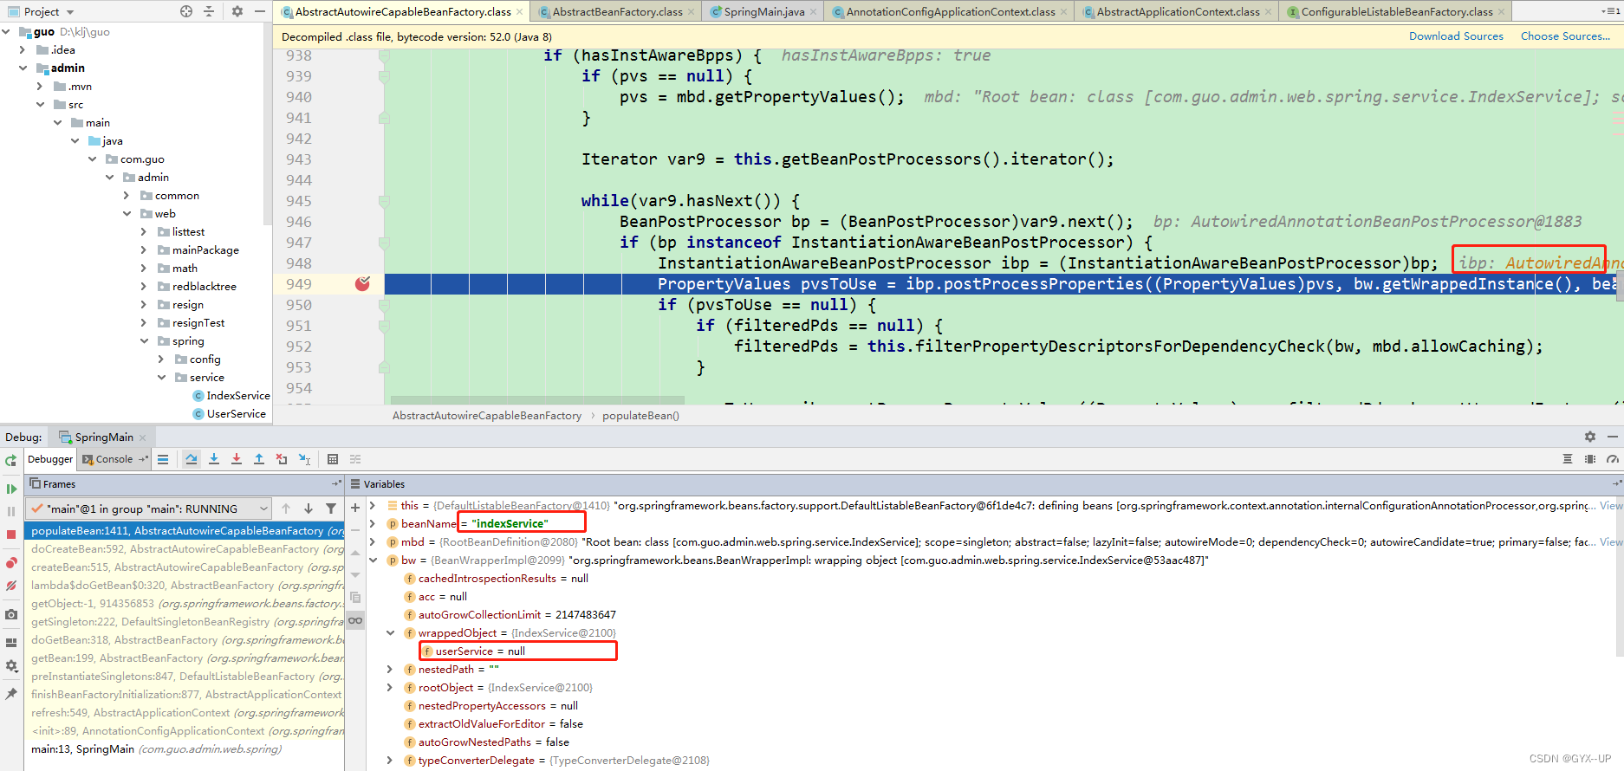Filter frames funnel icon

331,509
